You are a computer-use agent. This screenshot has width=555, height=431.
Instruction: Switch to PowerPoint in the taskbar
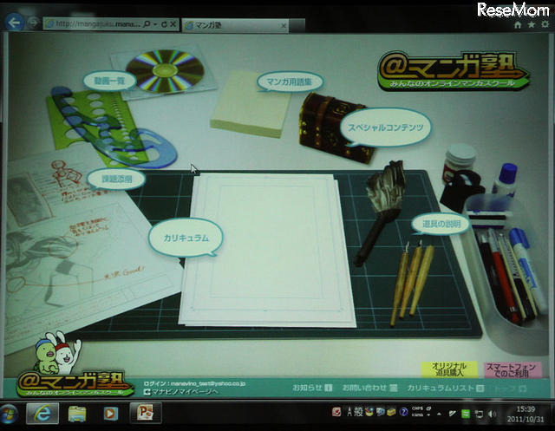(x=146, y=413)
